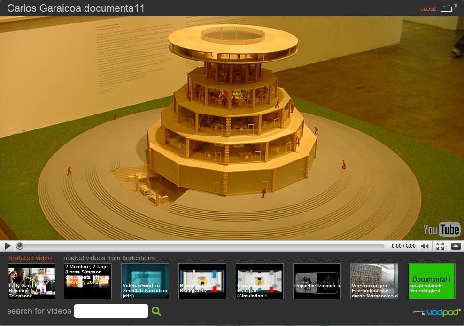Open the Lady Gaga Telephone thumbnail
The height and width of the screenshot is (326, 464).
pos(31,281)
